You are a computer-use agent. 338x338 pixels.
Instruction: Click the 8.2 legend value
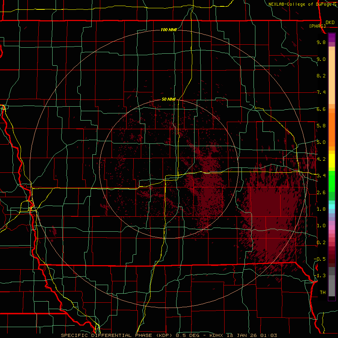point(321,75)
